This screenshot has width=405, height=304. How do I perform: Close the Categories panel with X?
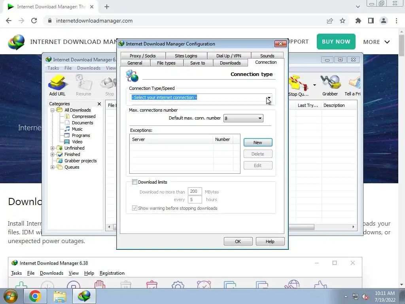tap(99, 104)
